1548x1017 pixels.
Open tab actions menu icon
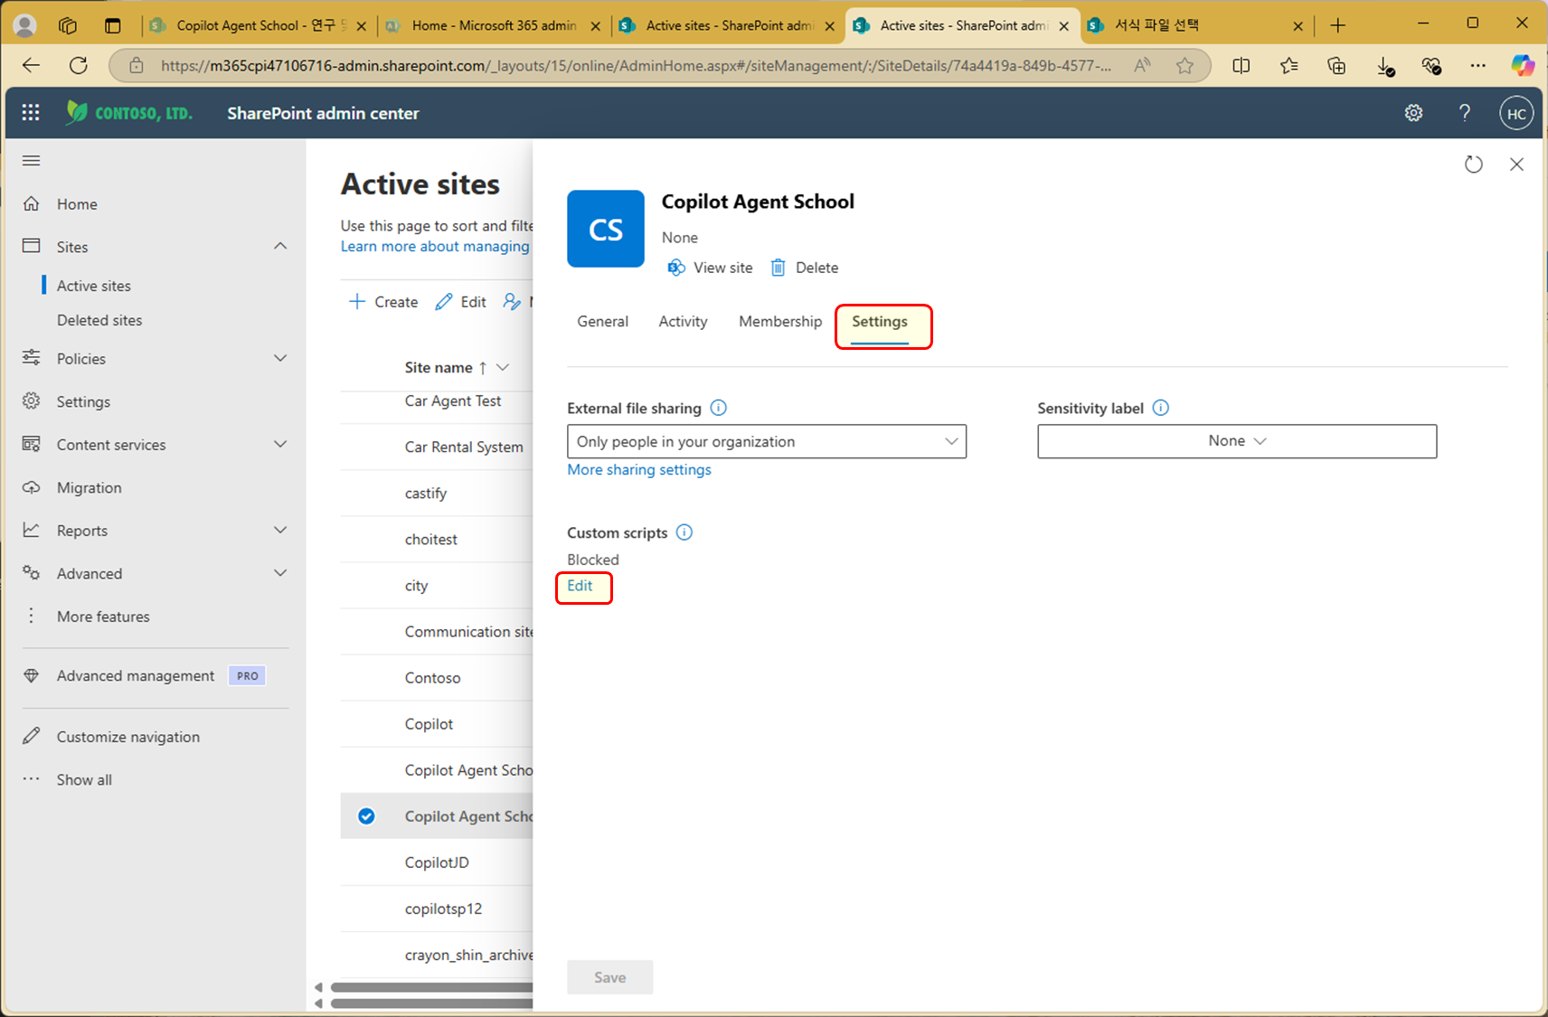(112, 25)
